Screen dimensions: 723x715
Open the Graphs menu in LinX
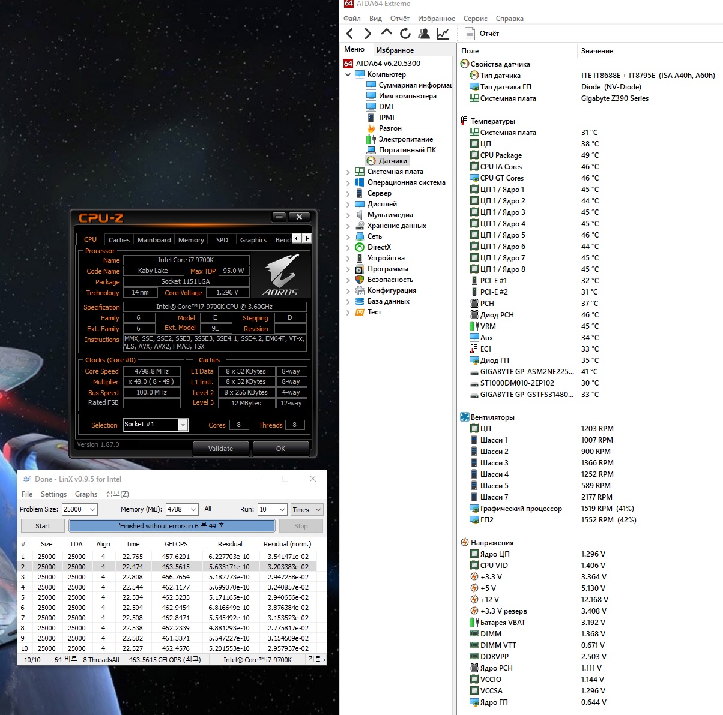coord(86,494)
